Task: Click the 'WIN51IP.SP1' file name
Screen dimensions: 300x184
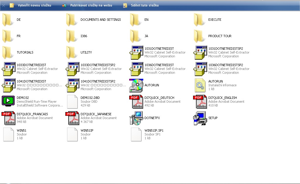Action: (x=154, y=131)
